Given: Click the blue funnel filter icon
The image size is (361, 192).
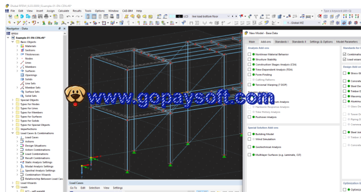Looking at the screenshot, I should [183, 23].
